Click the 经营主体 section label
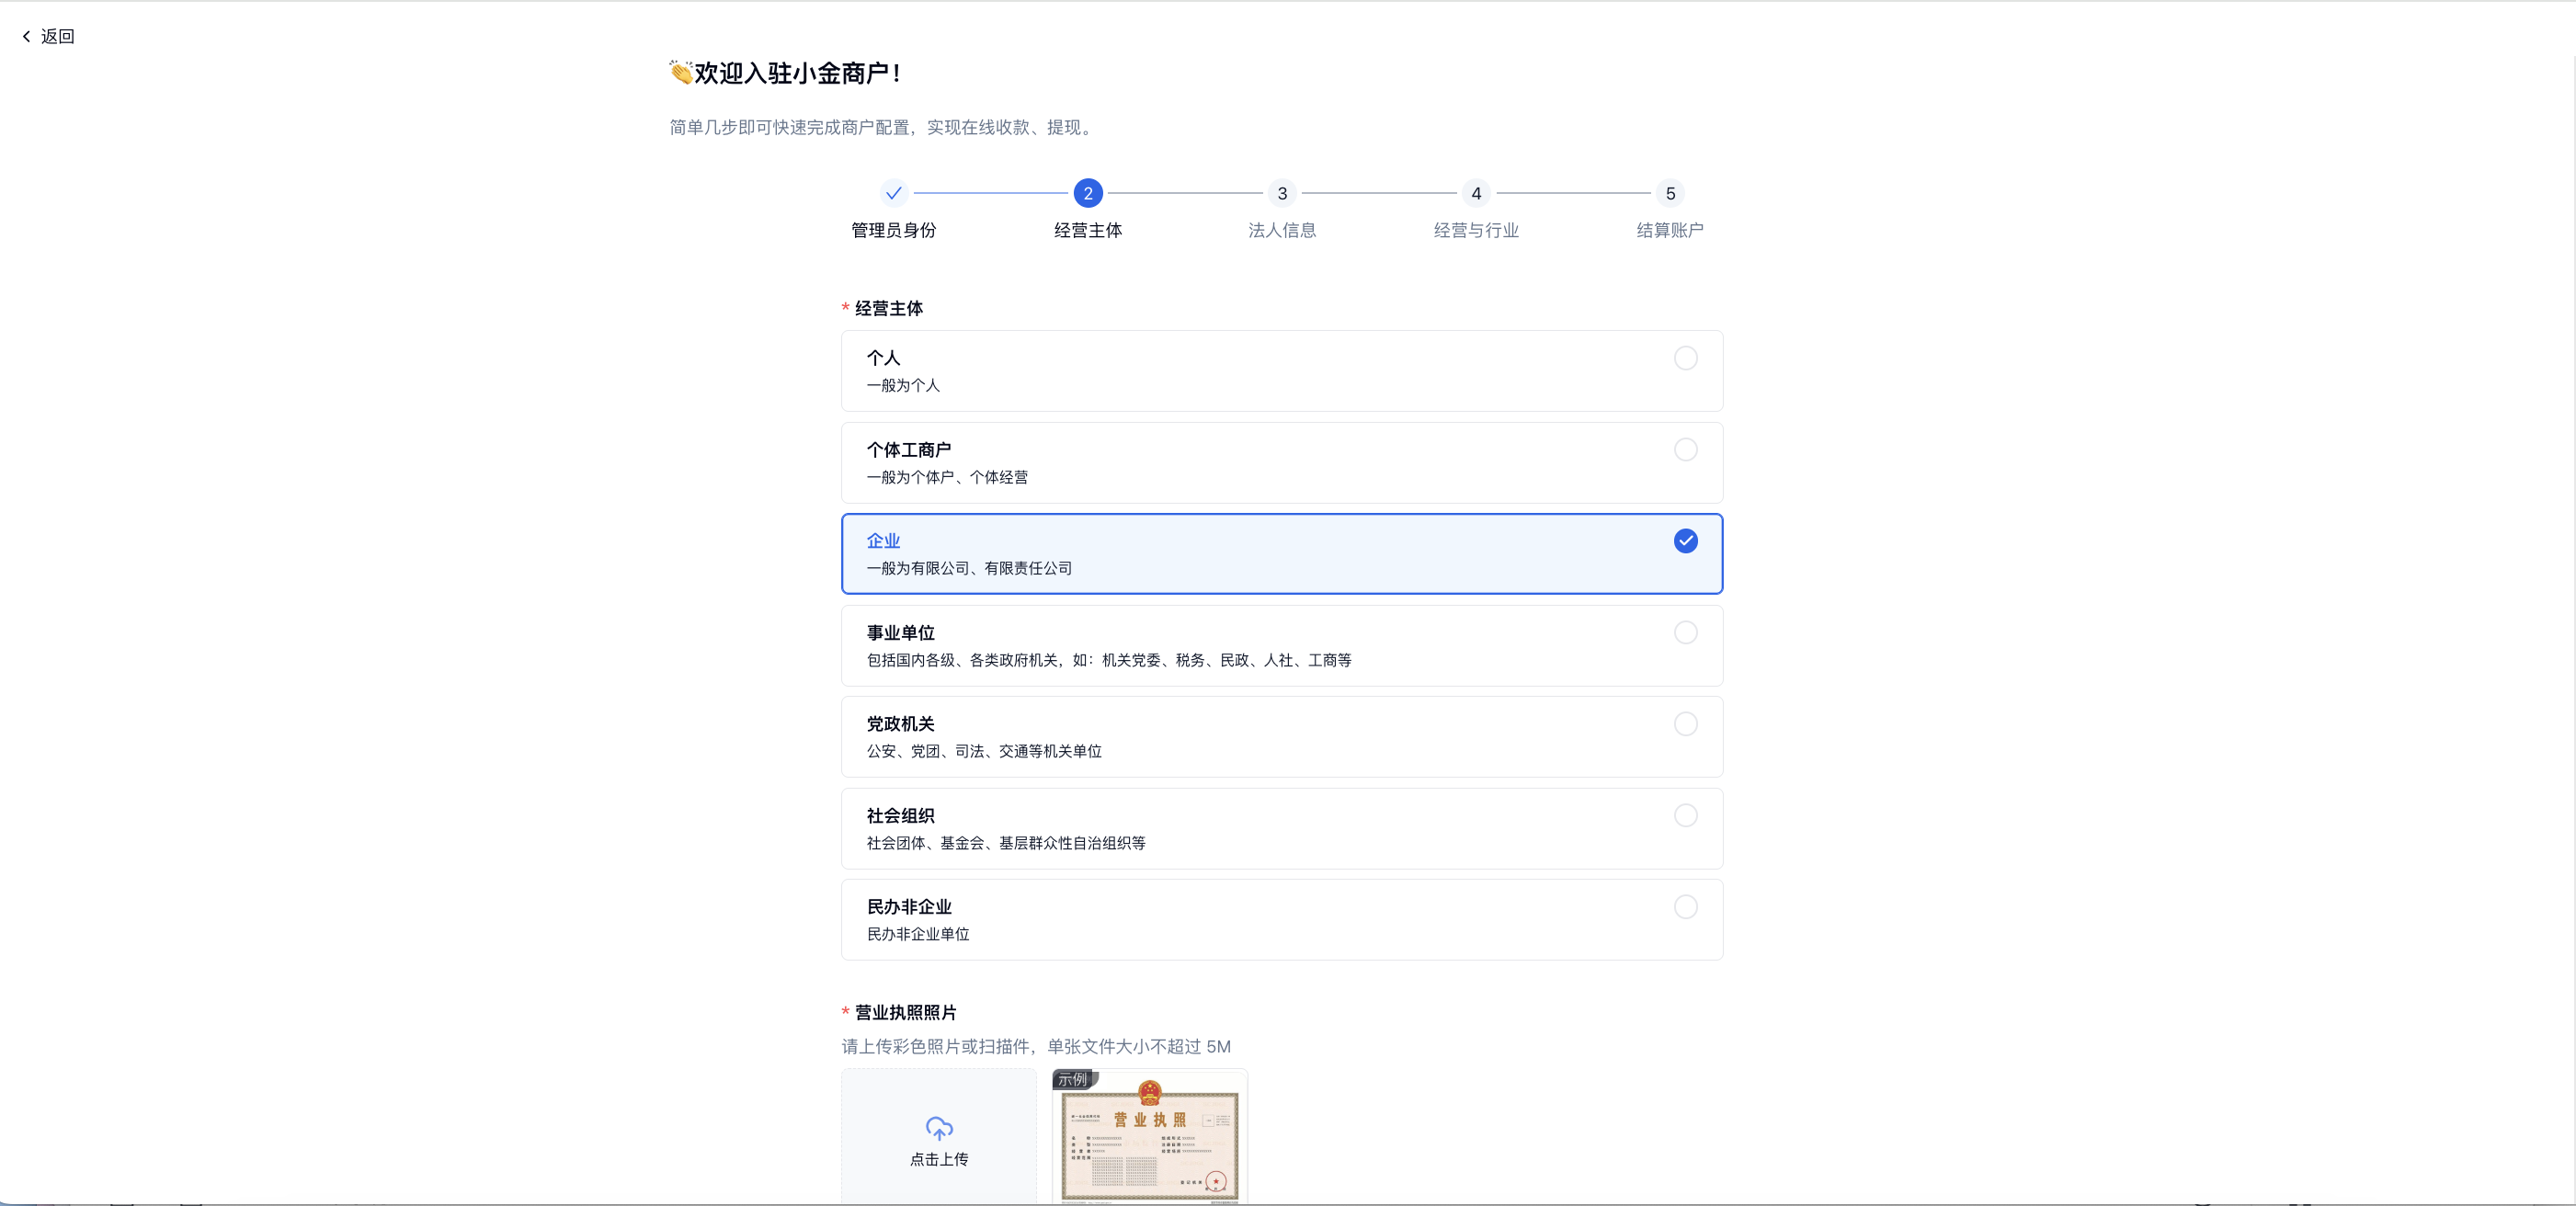Image resolution: width=2576 pixels, height=1206 pixels. [x=888, y=309]
